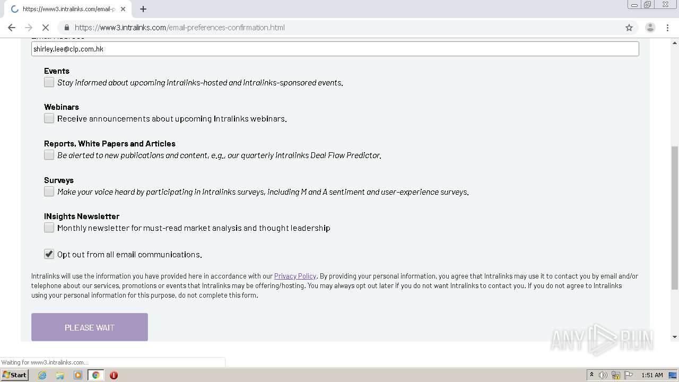This screenshot has height=382, width=679.
Task: Open the Privacy Policy link
Action: (x=295, y=276)
